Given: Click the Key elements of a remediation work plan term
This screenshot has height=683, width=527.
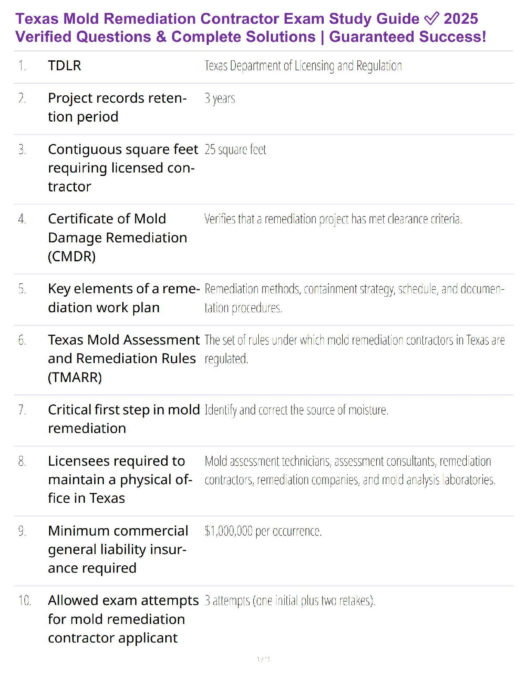Looking at the screenshot, I should (124, 298).
